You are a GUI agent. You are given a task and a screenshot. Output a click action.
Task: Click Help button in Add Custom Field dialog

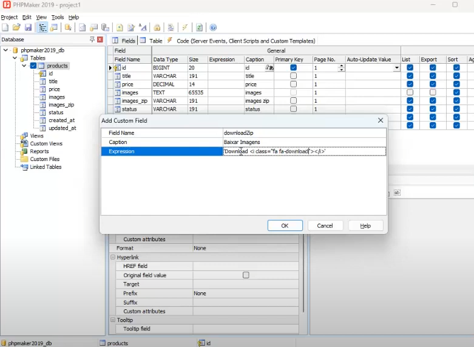coord(365,225)
